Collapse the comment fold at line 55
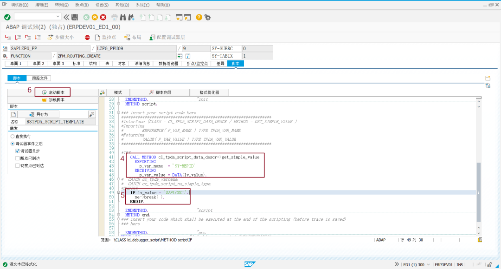The width and height of the screenshot is (501, 269). tap(119, 219)
